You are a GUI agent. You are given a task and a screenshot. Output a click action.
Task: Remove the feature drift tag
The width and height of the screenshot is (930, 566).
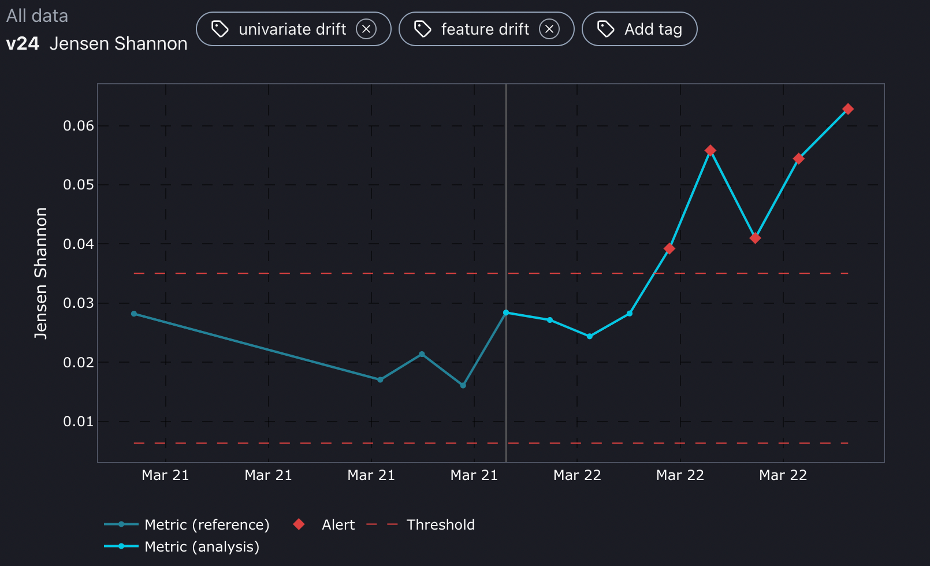pyautogui.click(x=550, y=29)
